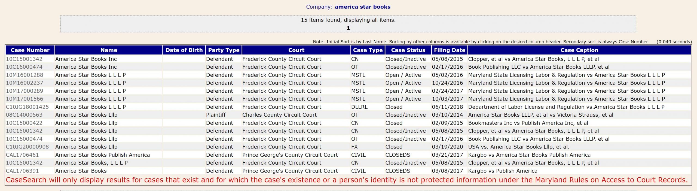Open case C10JG18001425

(x=27, y=107)
